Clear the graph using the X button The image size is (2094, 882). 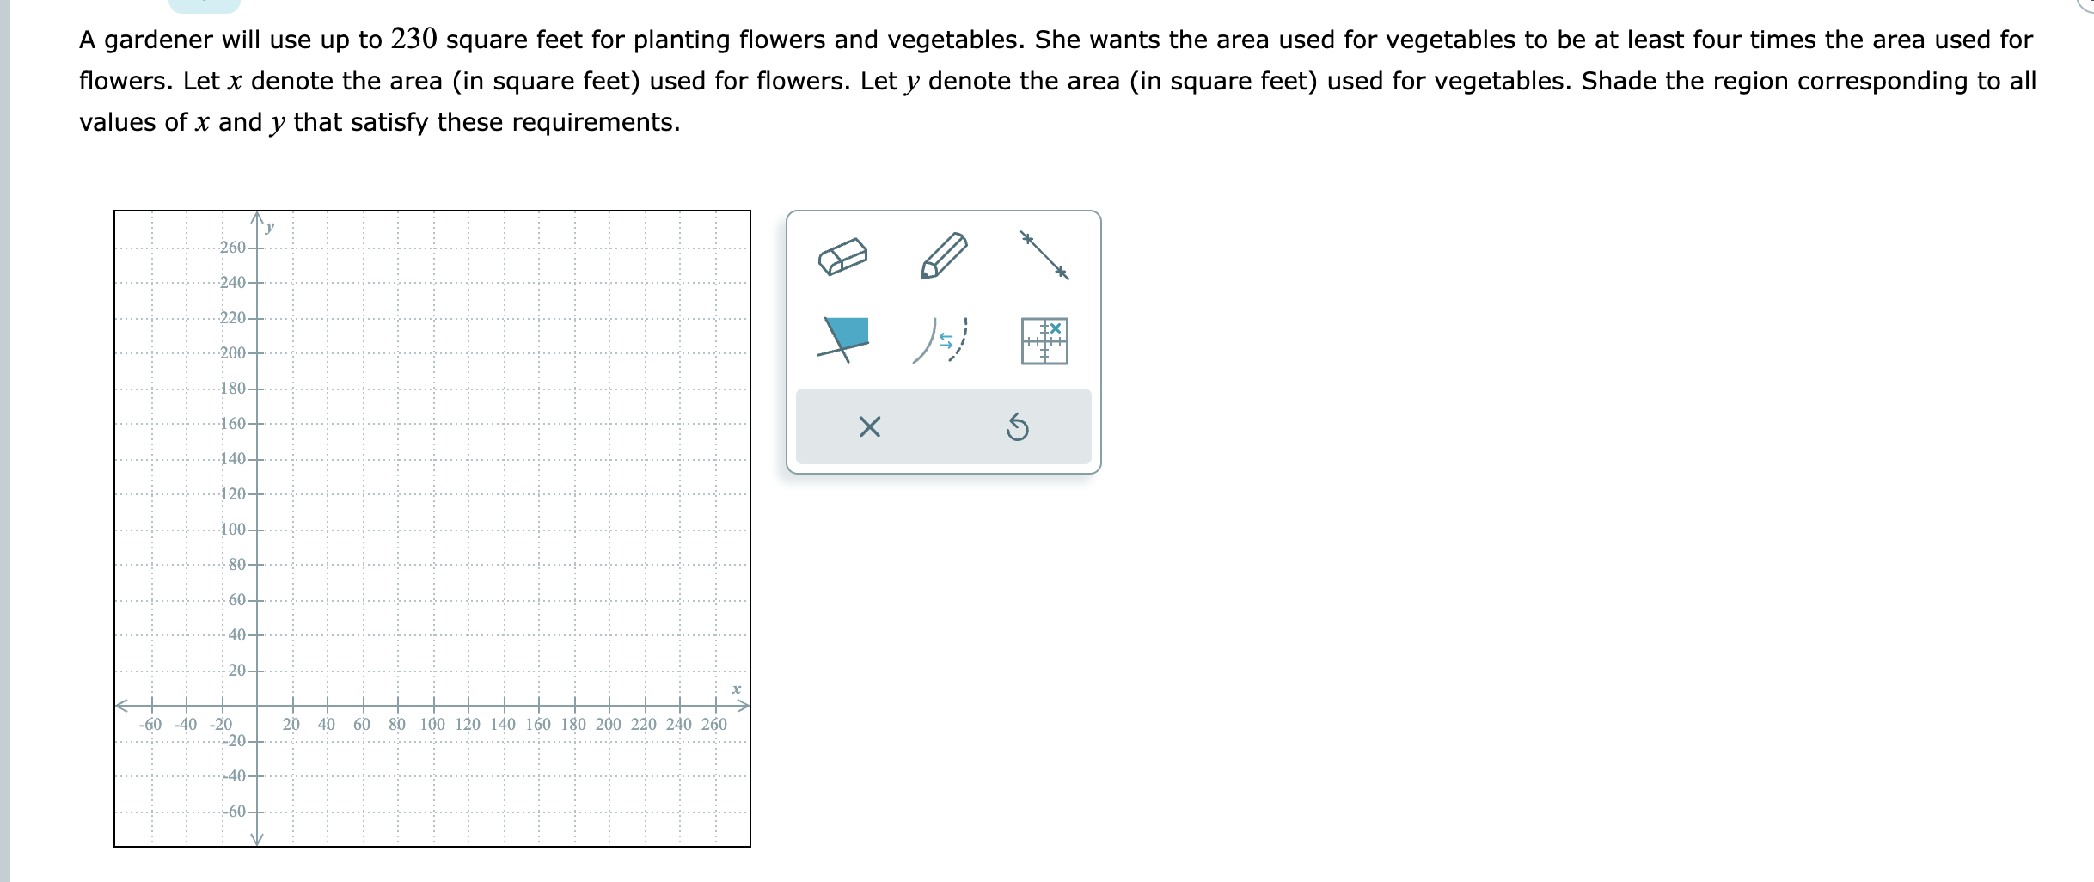tap(868, 426)
